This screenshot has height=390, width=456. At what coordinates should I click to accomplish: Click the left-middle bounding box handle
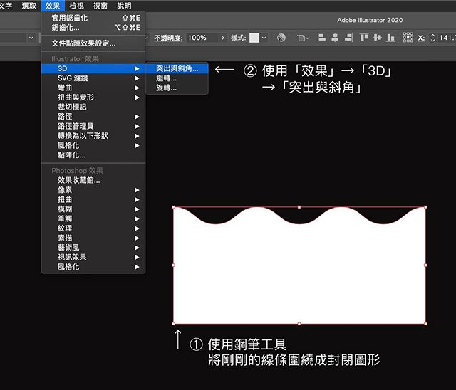[174, 265]
